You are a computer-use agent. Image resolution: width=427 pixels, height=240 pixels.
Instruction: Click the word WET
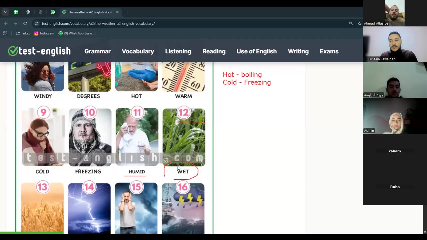click(x=183, y=171)
